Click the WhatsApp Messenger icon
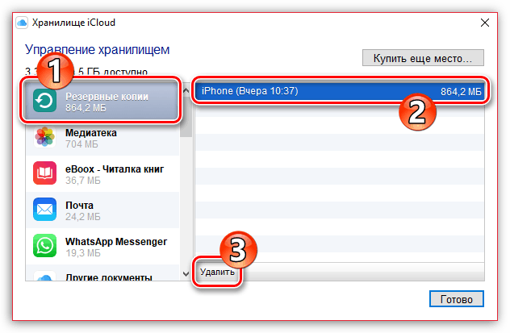This screenshot has width=510, height=333. [44, 246]
